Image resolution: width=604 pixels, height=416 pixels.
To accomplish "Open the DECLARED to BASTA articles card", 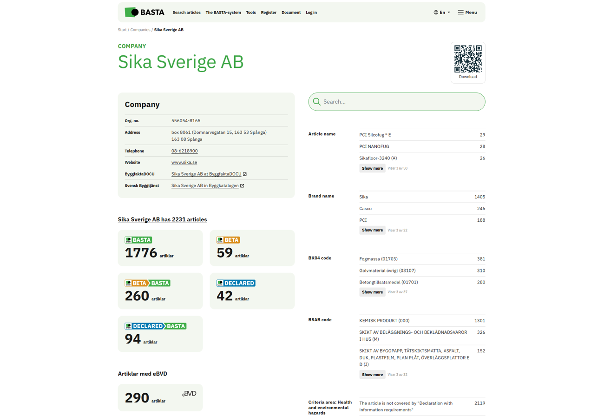I will coord(160,334).
